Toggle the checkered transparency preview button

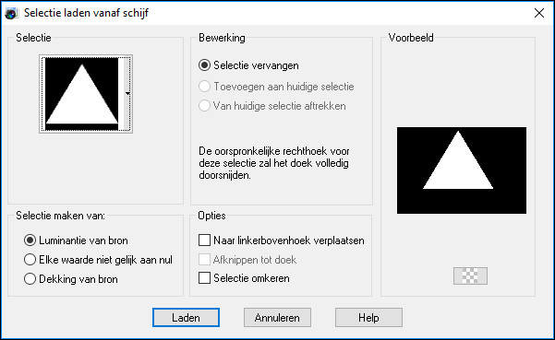click(470, 276)
